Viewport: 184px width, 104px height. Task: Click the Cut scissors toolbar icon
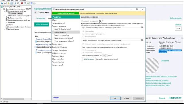(15, 3)
